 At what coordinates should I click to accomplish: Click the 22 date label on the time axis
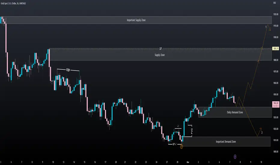pyautogui.click(x=135, y=162)
